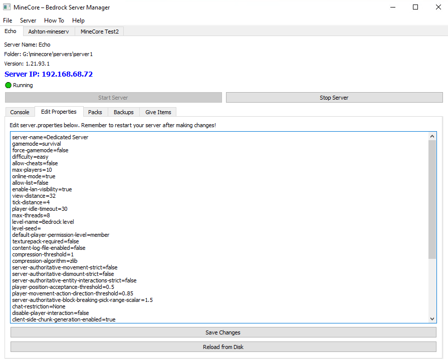Screen dimensions: 448x362
Task: Close the MineCore window
Action: (x=438, y=7)
